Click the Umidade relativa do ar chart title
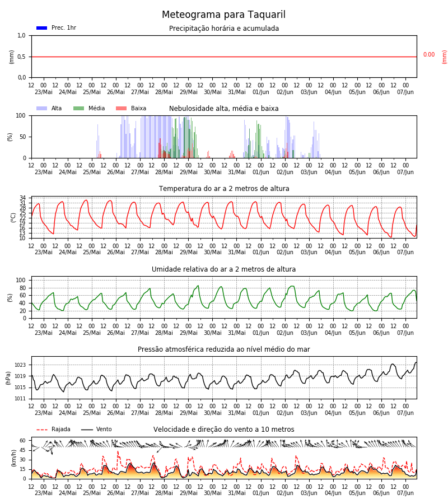The width and height of the screenshot is (448, 504). coord(223,269)
